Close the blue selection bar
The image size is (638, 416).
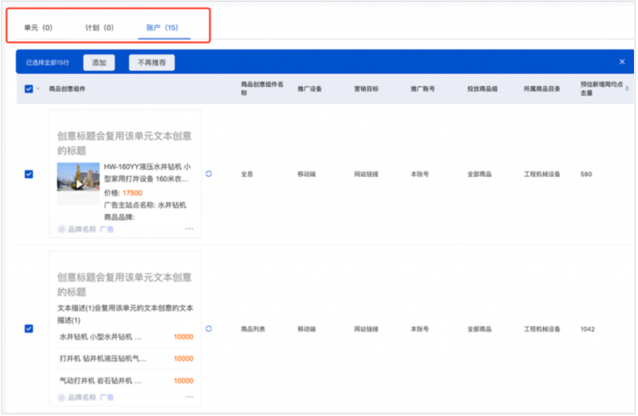tap(622, 62)
